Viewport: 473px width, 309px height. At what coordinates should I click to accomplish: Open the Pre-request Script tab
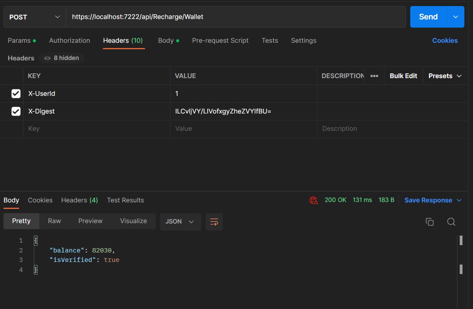pyautogui.click(x=220, y=40)
